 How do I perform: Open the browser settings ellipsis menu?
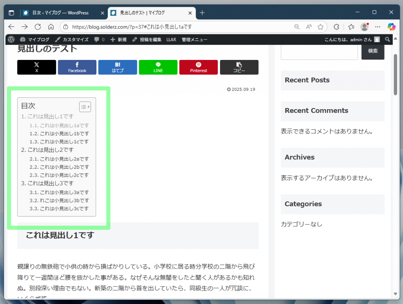tap(377, 26)
